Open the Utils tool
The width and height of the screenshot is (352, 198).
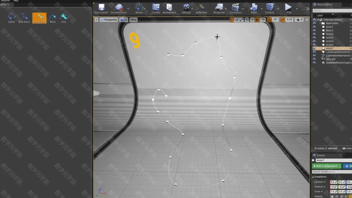point(64,18)
